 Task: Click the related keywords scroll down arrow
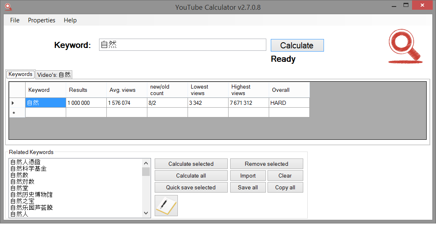[x=146, y=213]
